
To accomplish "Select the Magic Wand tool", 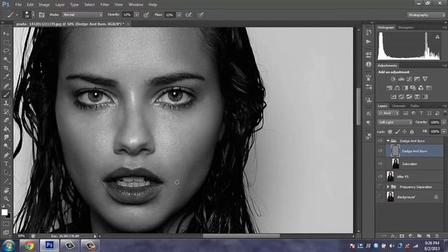I will point(6,59).
